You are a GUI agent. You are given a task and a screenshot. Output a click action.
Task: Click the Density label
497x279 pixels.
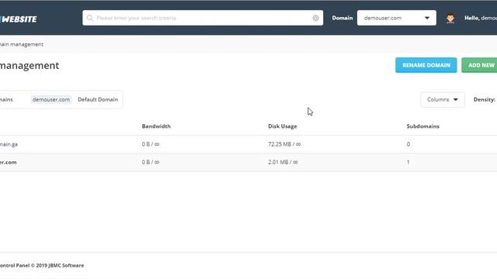(484, 100)
